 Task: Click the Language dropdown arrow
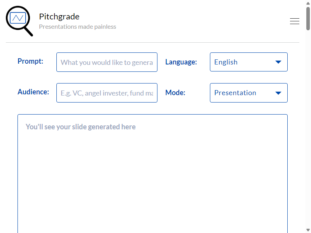click(278, 62)
